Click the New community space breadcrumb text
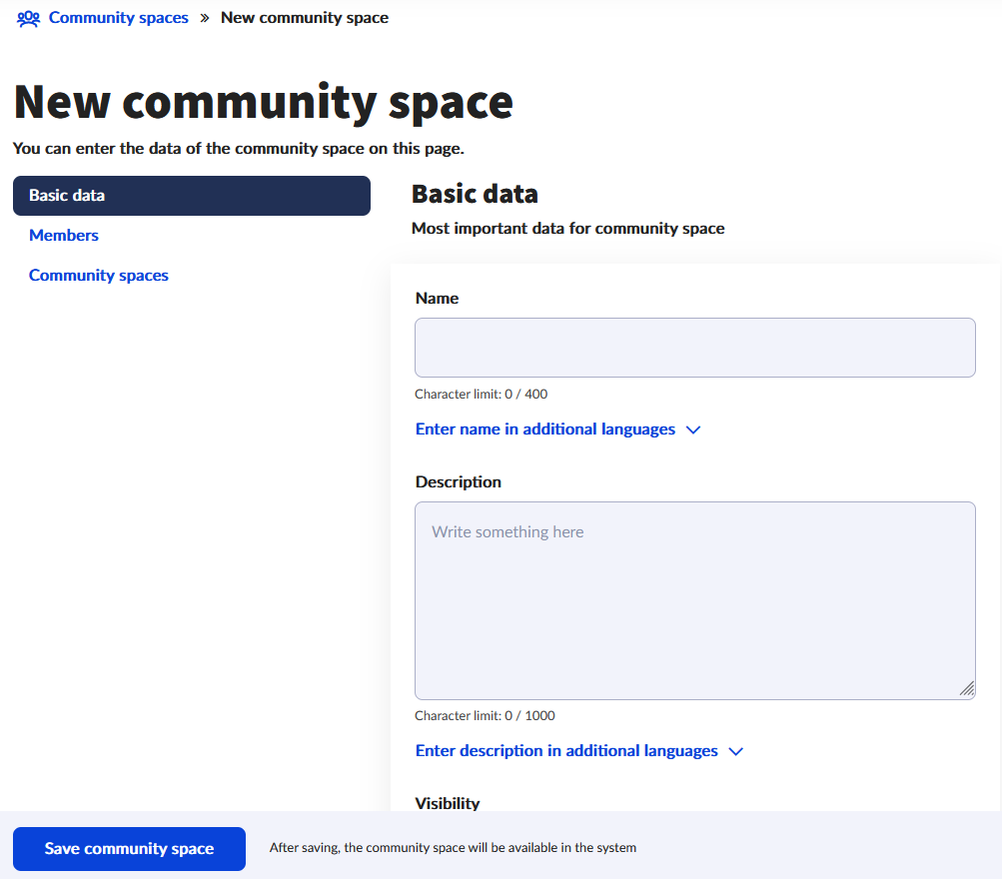 [305, 18]
